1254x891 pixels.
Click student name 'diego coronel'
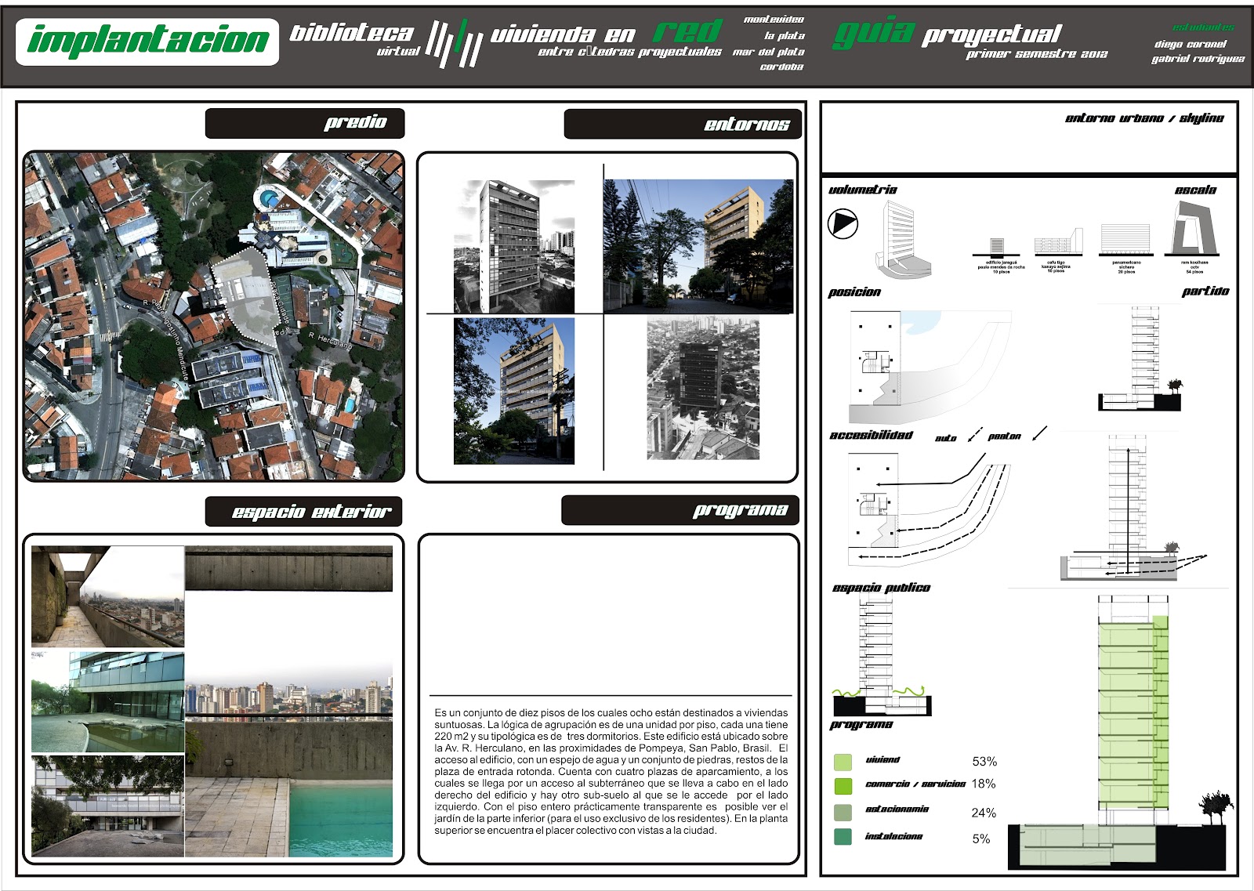click(x=1190, y=45)
